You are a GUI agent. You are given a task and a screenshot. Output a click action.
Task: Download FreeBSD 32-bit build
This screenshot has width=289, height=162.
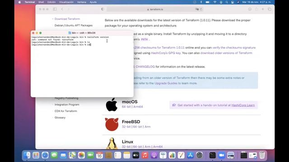[126, 127]
